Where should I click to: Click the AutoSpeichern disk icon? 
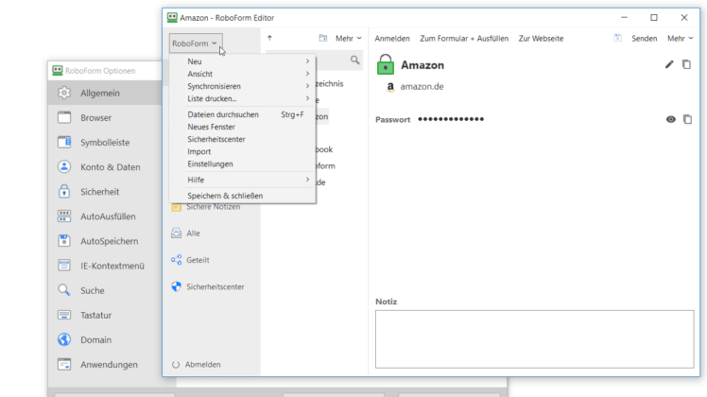[x=64, y=240]
